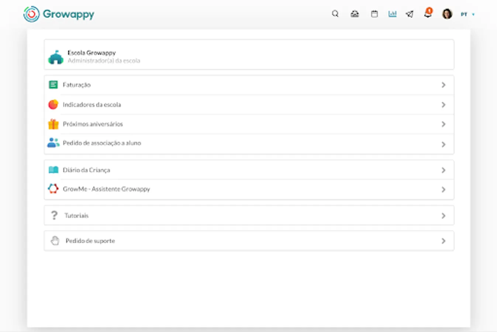
Task: Click the Tutoriais question mark icon
Action: (x=54, y=215)
